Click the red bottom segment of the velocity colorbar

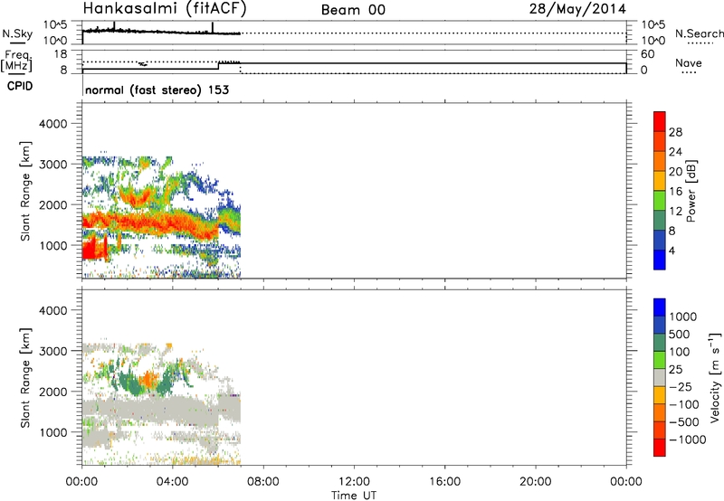pos(660,448)
